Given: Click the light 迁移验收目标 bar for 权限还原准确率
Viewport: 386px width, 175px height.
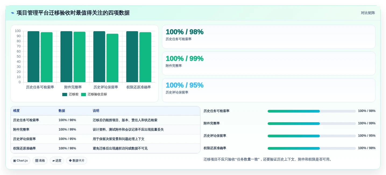Looking at the screenshot, I should (145, 57).
